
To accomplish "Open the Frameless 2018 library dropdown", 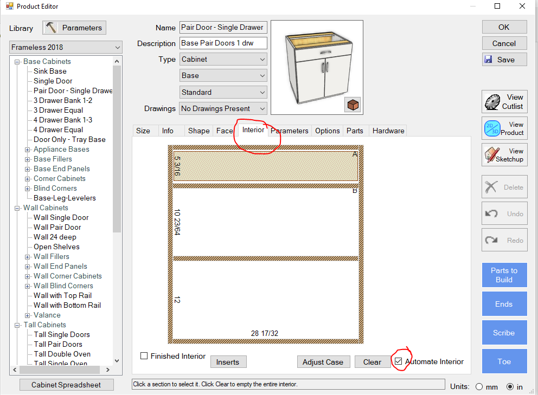I will (x=66, y=47).
